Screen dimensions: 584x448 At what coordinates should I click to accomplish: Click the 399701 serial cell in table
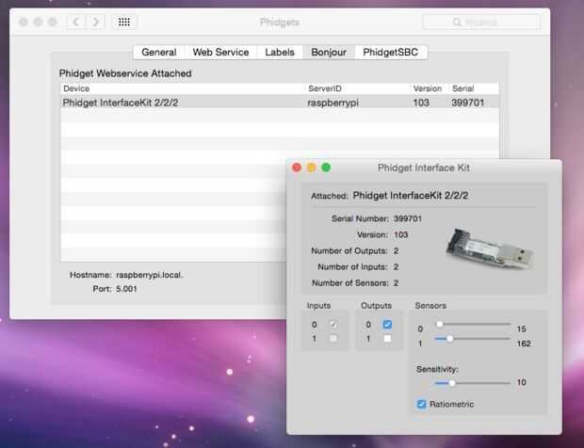pos(468,103)
